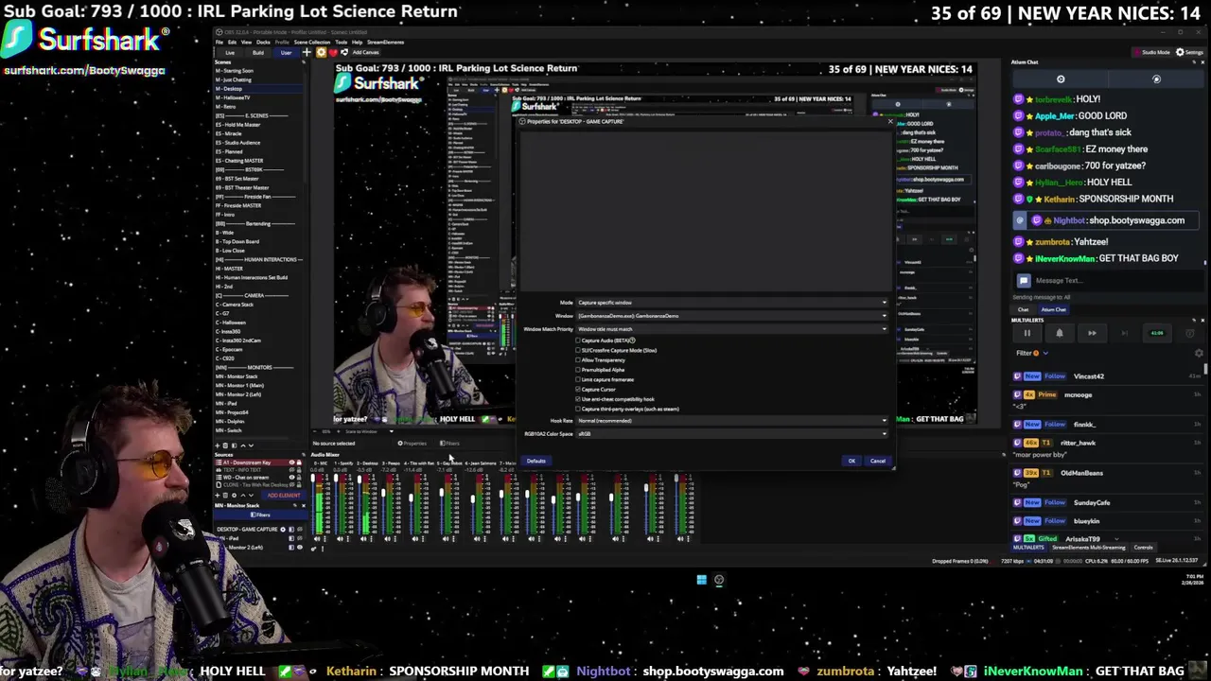
Task: Move scene up with the Scenes up arrow
Action: [x=243, y=445]
